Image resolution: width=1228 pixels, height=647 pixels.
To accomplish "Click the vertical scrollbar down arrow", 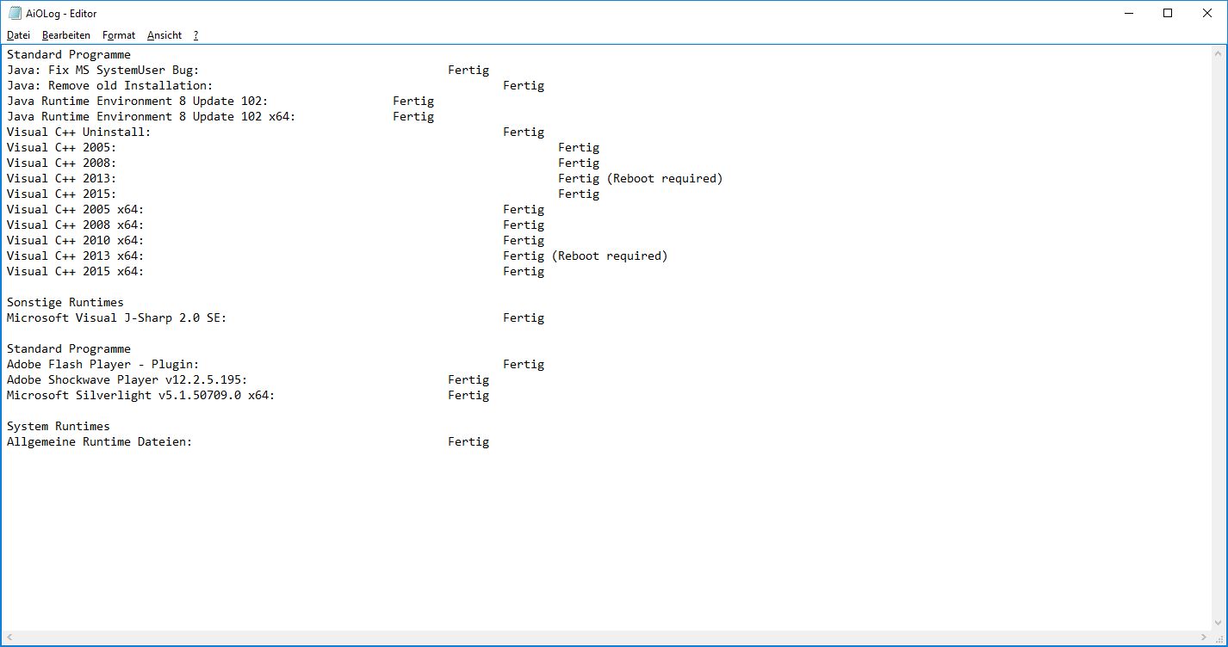I will (x=1219, y=624).
